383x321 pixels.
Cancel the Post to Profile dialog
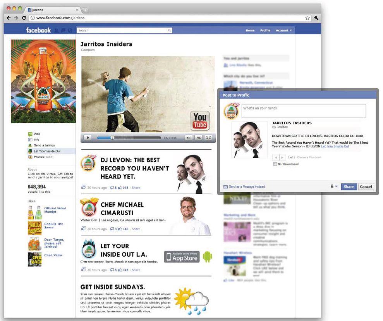coord(366,187)
